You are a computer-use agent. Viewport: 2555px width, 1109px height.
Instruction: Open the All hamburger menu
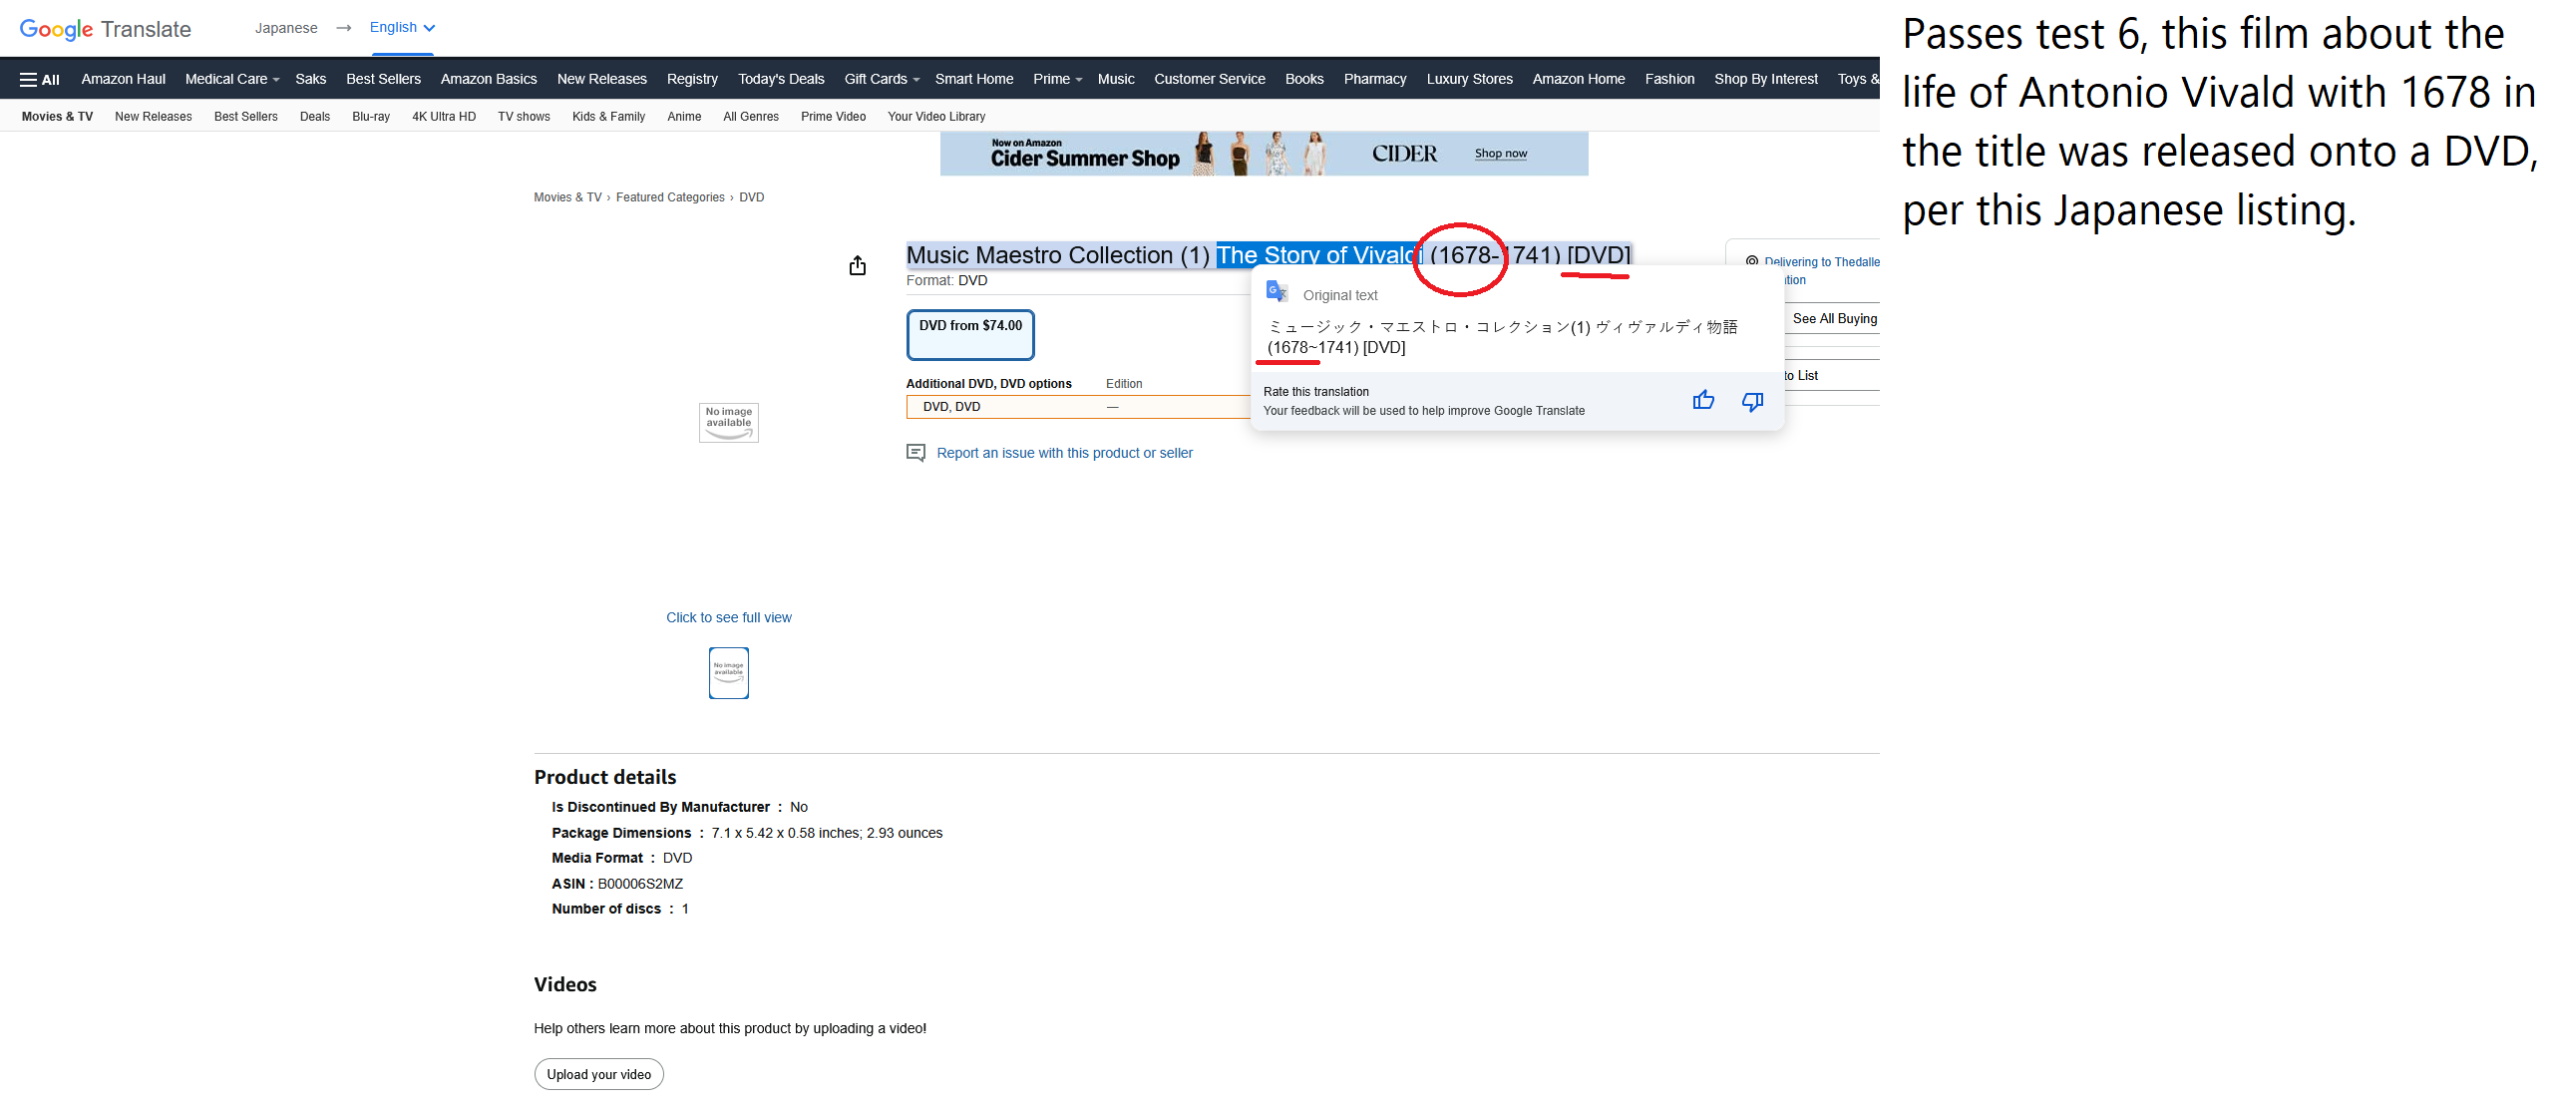pos(40,80)
